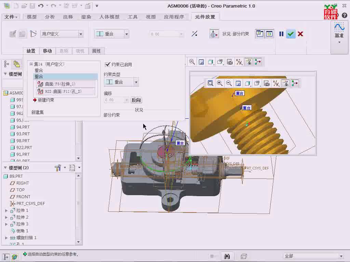Open the 重合 constraint type dropdown in ribbon
The image size is (350, 262).
(x=126, y=34)
